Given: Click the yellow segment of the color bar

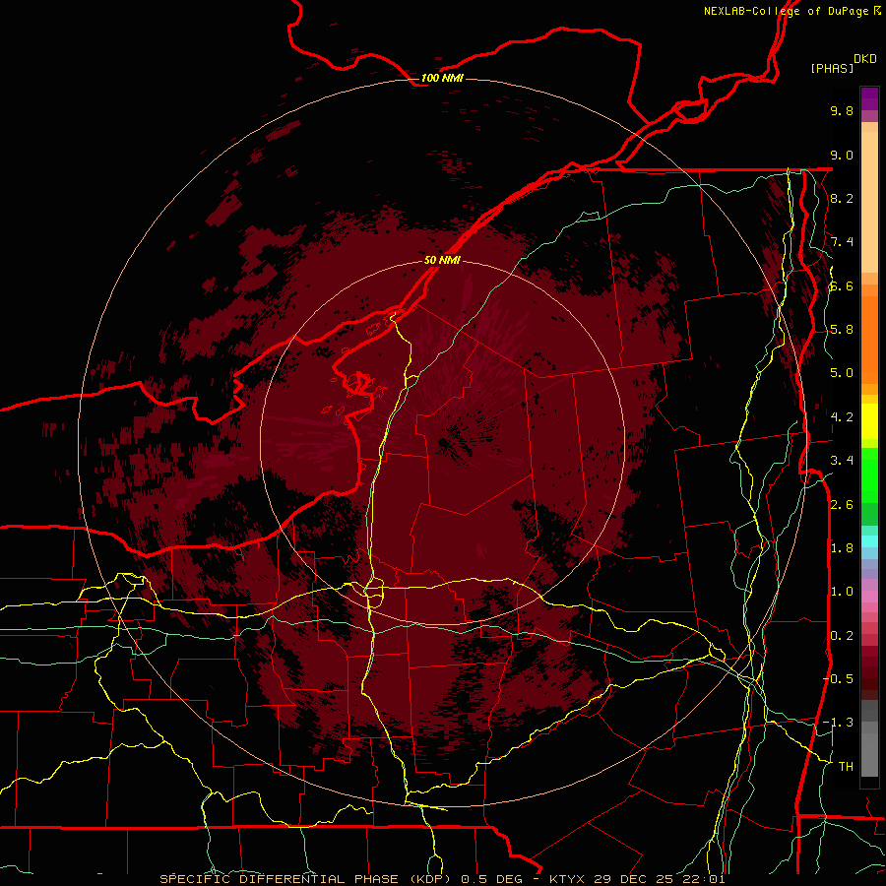Looking at the screenshot, I should pyautogui.click(x=869, y=421).
